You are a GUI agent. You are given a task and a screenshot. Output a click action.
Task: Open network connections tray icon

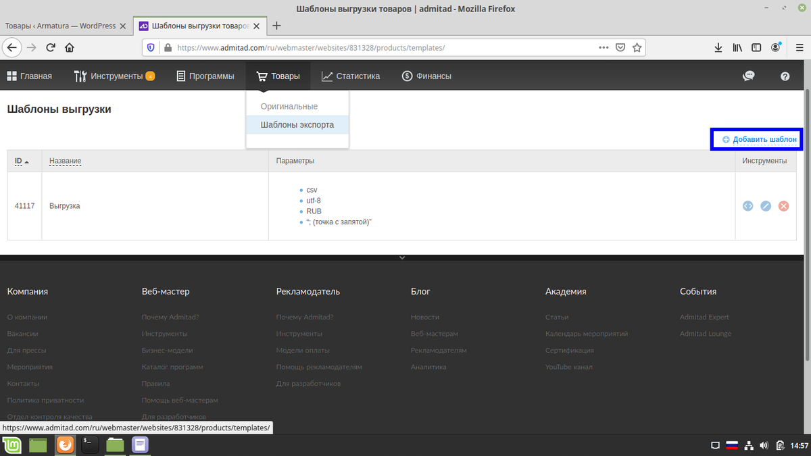click(748, 446)
